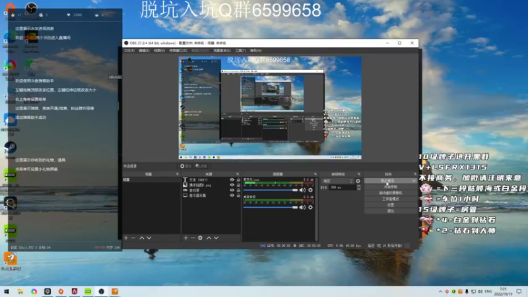Start the virtual camera button
Image resolution: width=528 pixels, height=297 pixels.
coord(391,193)
